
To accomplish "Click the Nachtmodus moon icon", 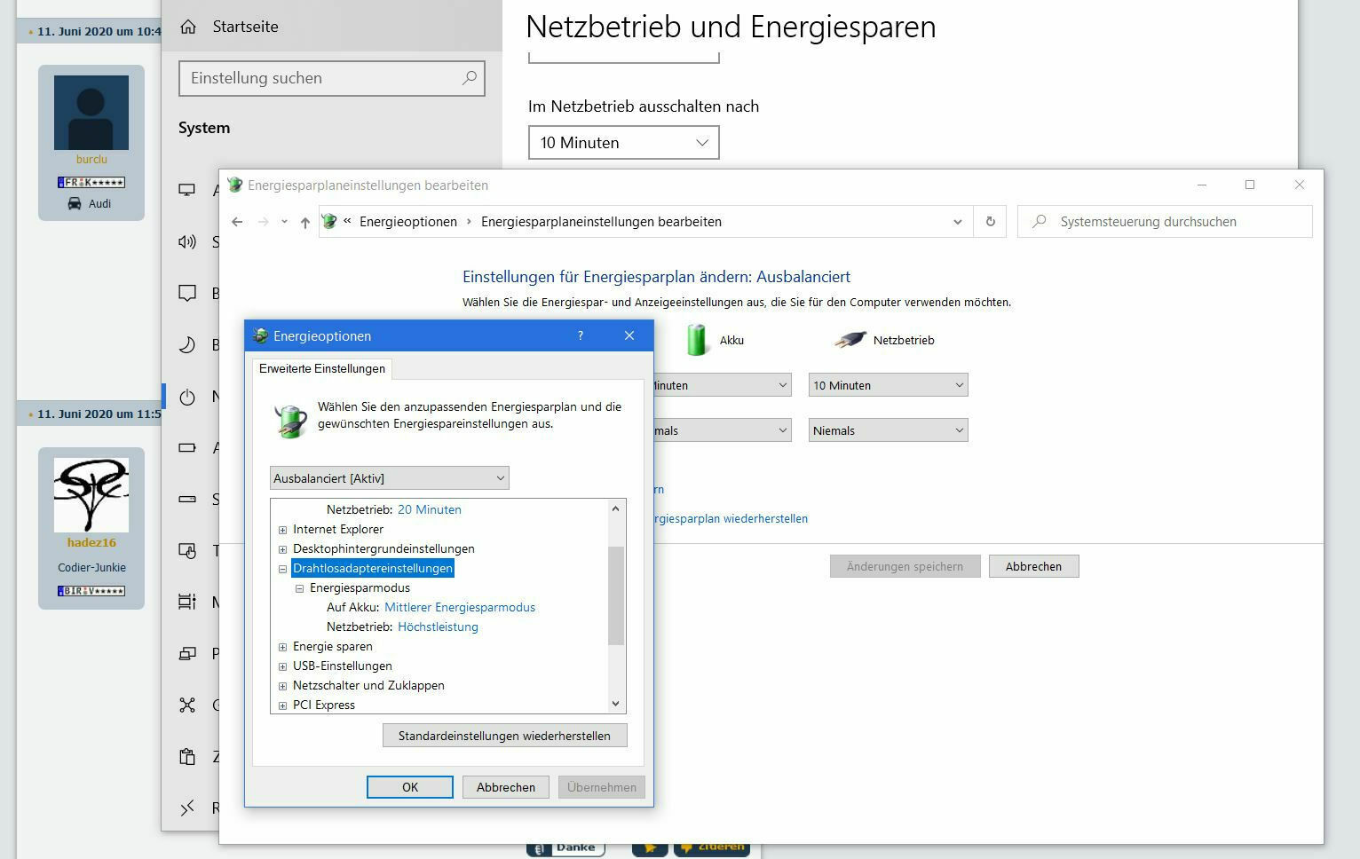I will point(187,344).
